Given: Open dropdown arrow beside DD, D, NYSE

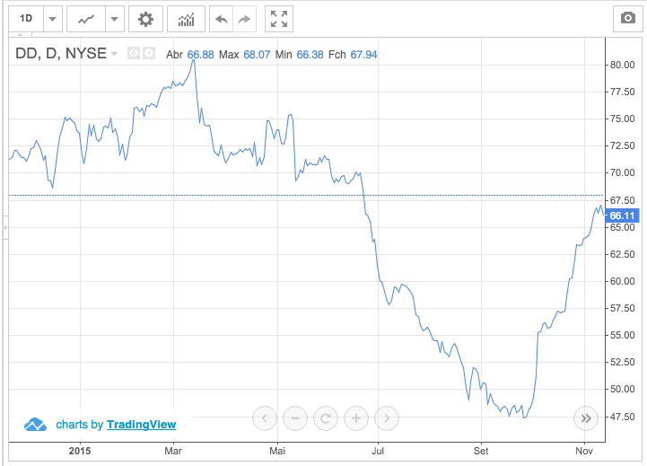Looking at the screenshot, I should (115, 55).
